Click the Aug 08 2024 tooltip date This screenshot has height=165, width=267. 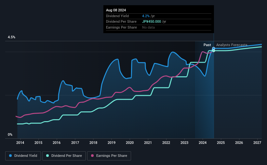[116, 10]
